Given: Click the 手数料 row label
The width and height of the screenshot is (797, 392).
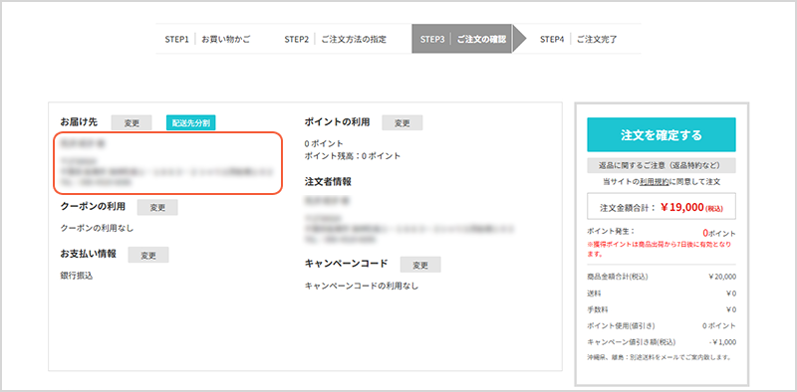Looking at the screenshot, I should click(597, 309).
